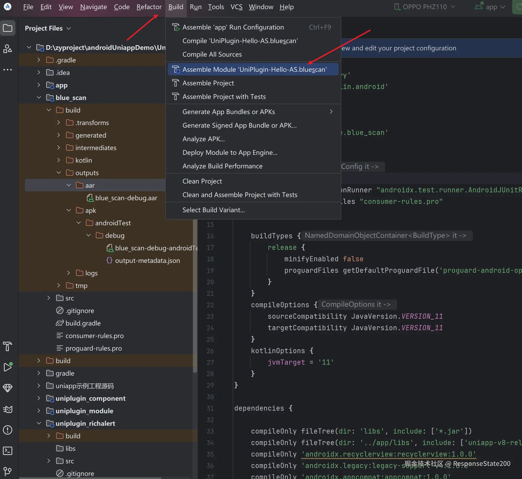Screen dimensions: 522x479
Task: Open the Problems exclamation icon
Action: [x=8, y=430]
